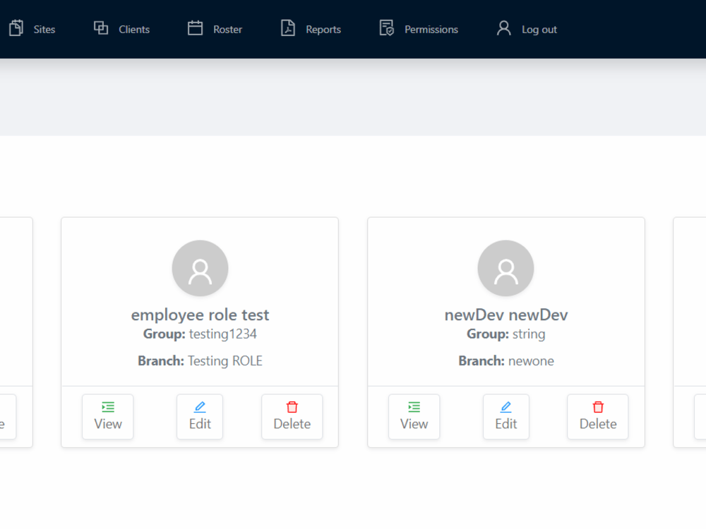This screenshot has height=529, width=706.
Task: Click the Sites clipboard icon
Action: [x=16, y=28]
